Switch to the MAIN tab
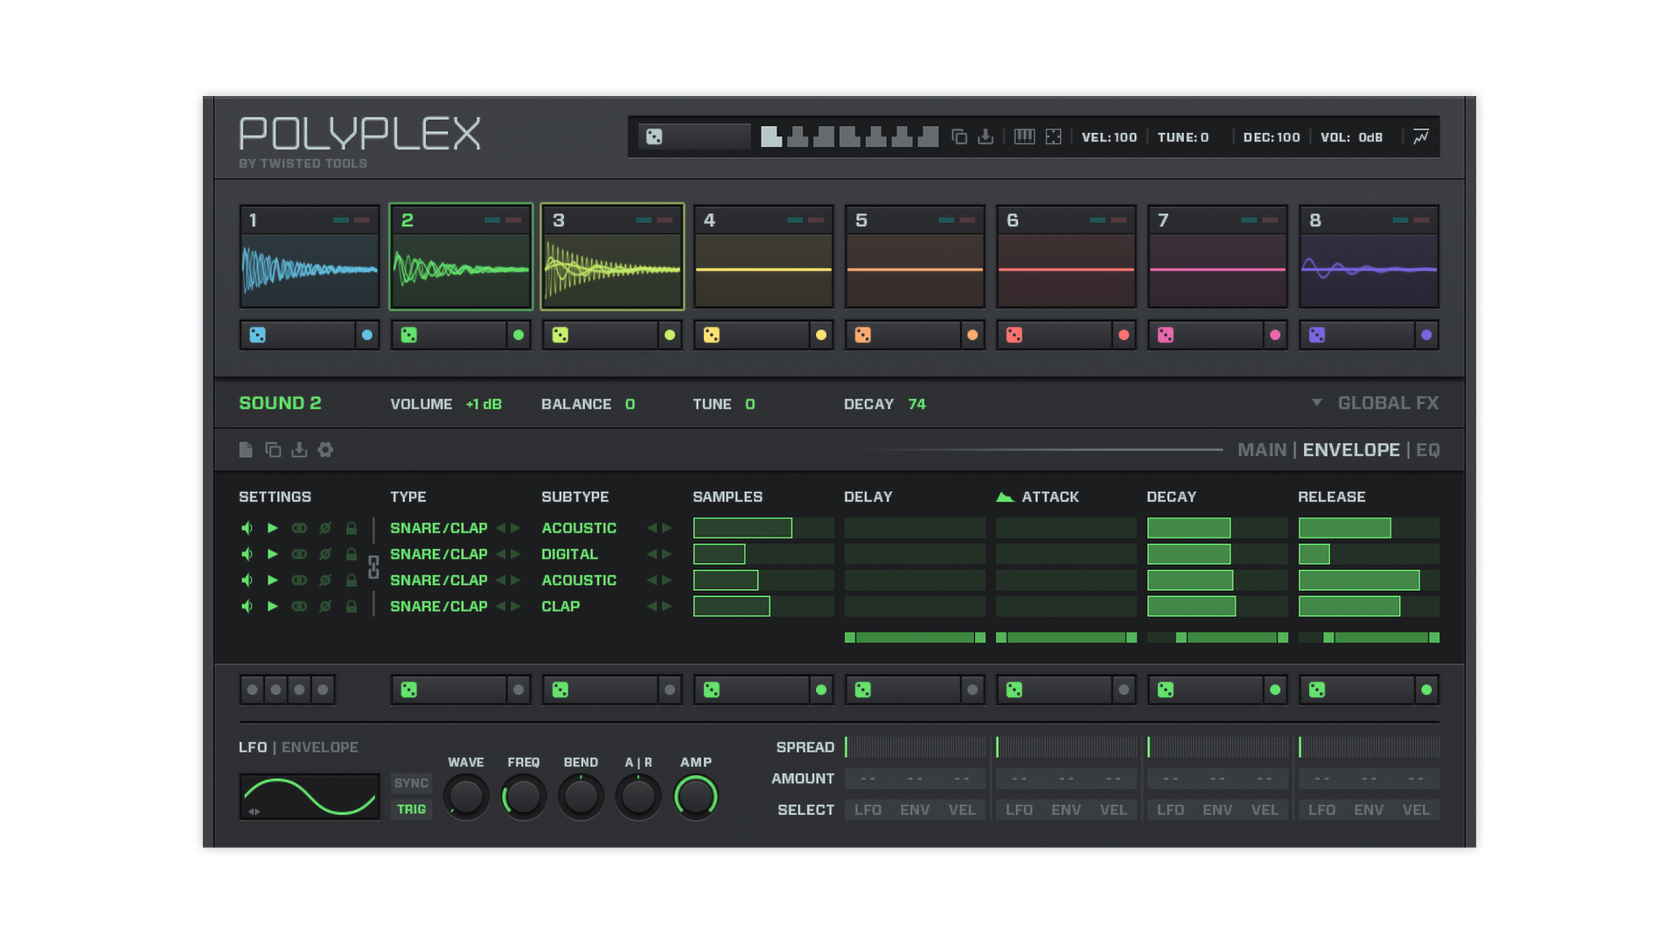Viewport: 1679px width, 944px height. coord(1261,449)
